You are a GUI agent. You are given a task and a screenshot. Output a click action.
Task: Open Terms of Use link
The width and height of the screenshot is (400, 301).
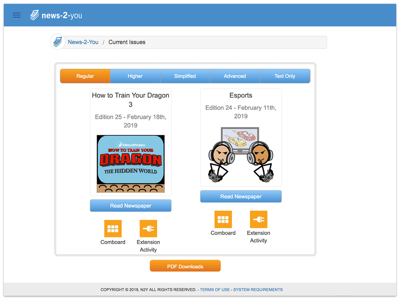215,290
